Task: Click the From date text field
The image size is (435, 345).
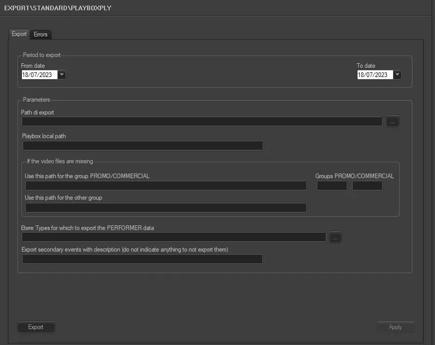Action: tap(39, 75)
